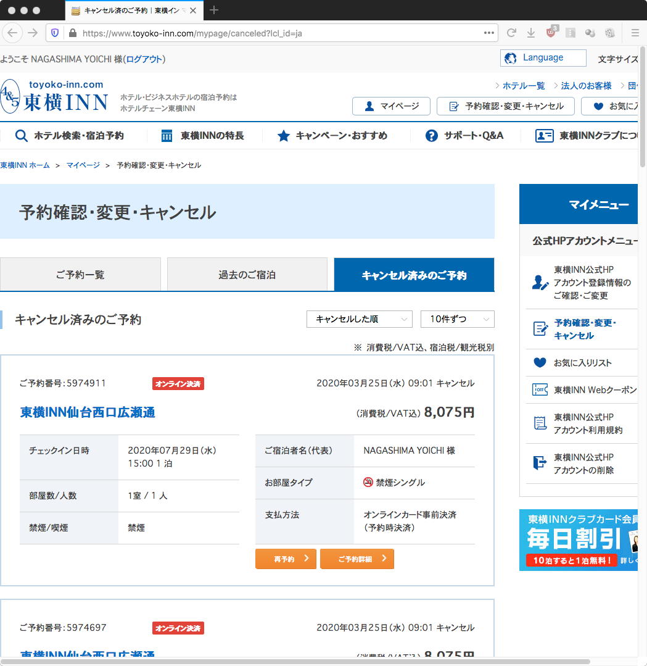The width and height of the screenshot is (647, 666).
Task: Click 再予約 for reservation 5974911
Action: [x=286, y=559]
